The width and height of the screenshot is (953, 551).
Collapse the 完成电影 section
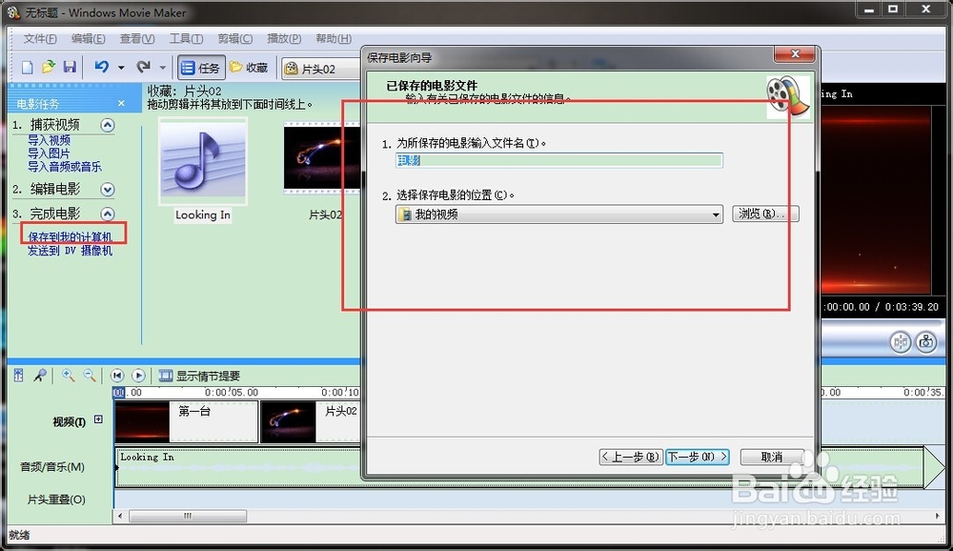108,214
